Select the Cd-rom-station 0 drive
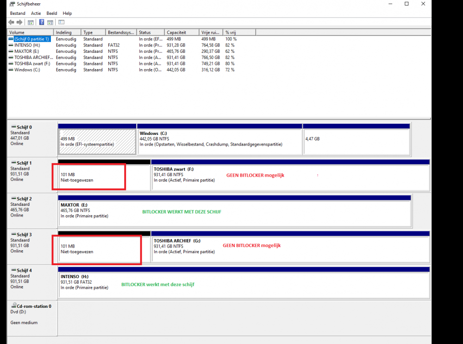Screen dimensions: 463x344 tap(31, 306)
